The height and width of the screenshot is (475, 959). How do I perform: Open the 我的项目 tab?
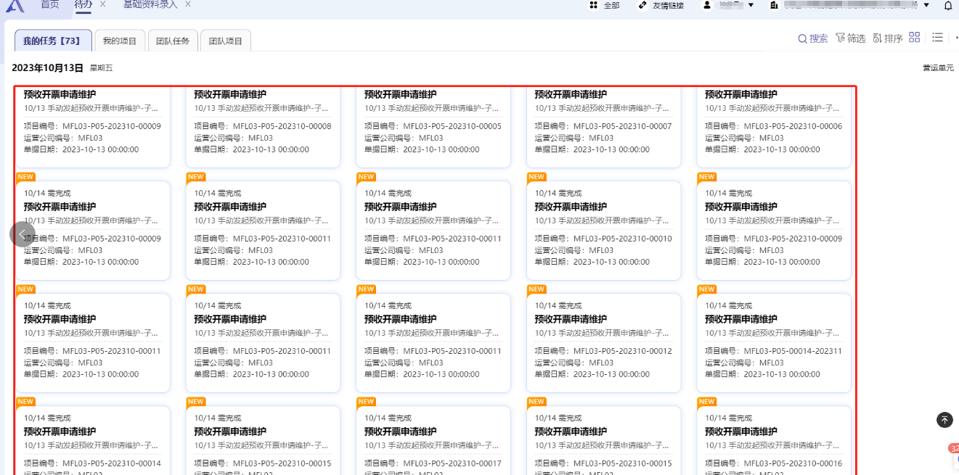pyautogui.click(x=120, y=41)
